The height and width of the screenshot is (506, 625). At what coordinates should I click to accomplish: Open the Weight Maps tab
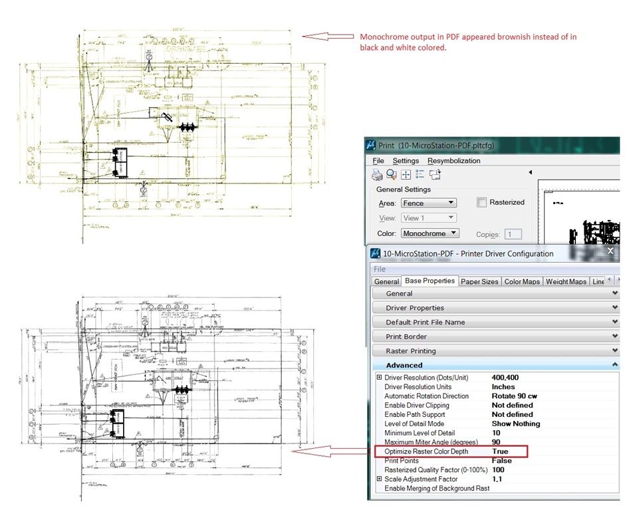[566, 281]
